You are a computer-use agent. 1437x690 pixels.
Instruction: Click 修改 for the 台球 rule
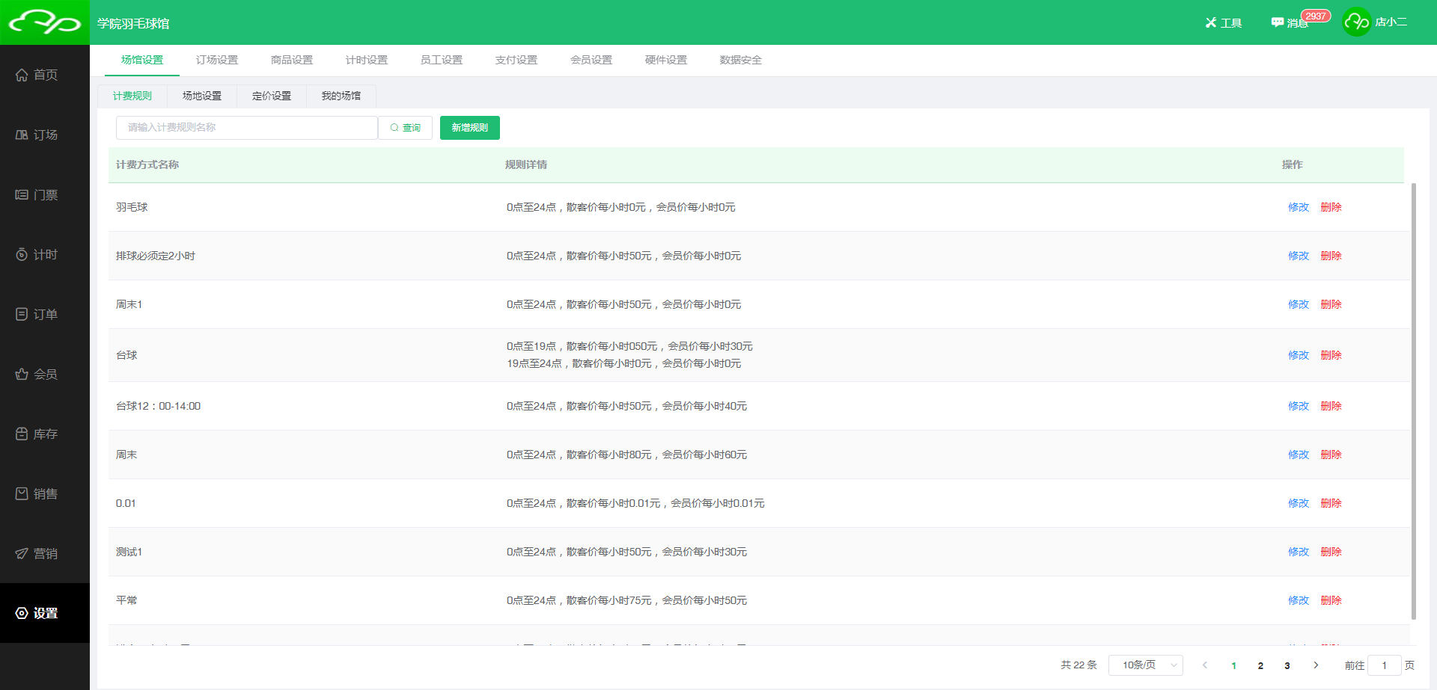point(1298,355)
